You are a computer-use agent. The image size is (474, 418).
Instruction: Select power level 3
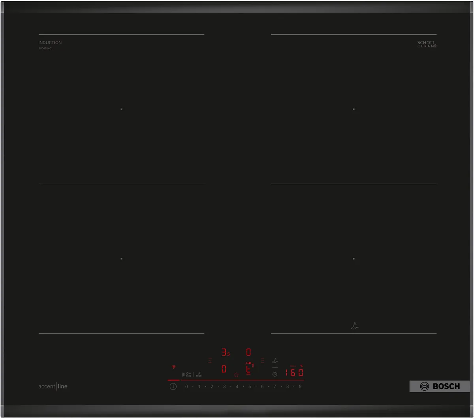(224, 386)
